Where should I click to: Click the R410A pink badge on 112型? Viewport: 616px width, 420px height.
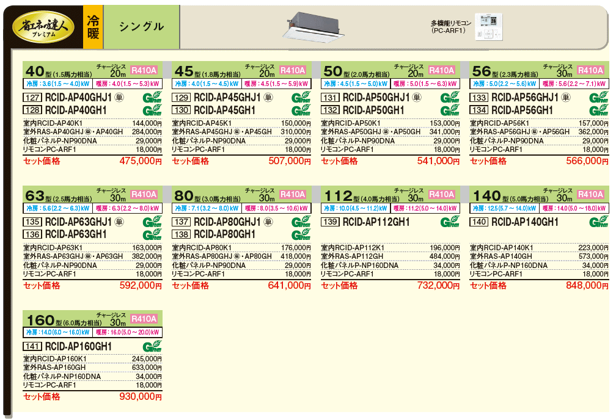coord(442,194)
